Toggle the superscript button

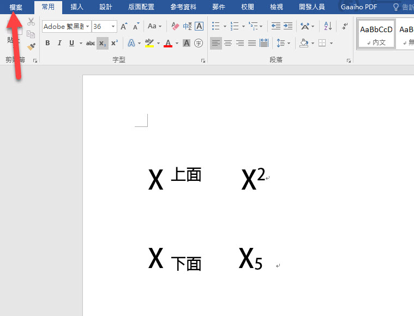115,43
